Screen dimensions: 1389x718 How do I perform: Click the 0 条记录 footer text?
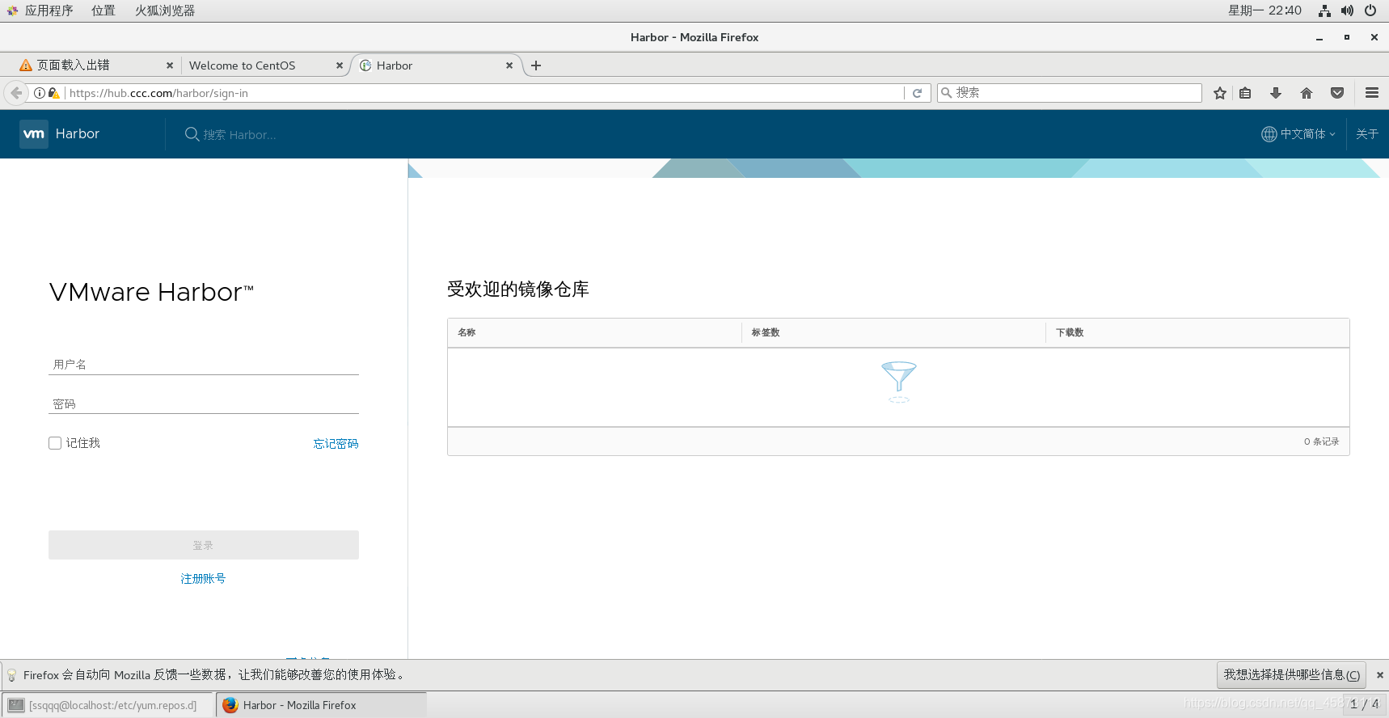(x=1321, y=441)
